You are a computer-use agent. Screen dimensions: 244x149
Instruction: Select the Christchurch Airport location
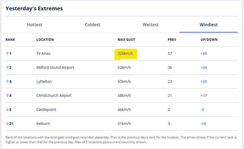[54, 95]
